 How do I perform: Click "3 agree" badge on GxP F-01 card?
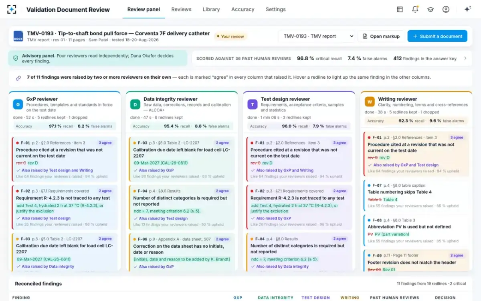pyautogui.click(x=105, y=142)
